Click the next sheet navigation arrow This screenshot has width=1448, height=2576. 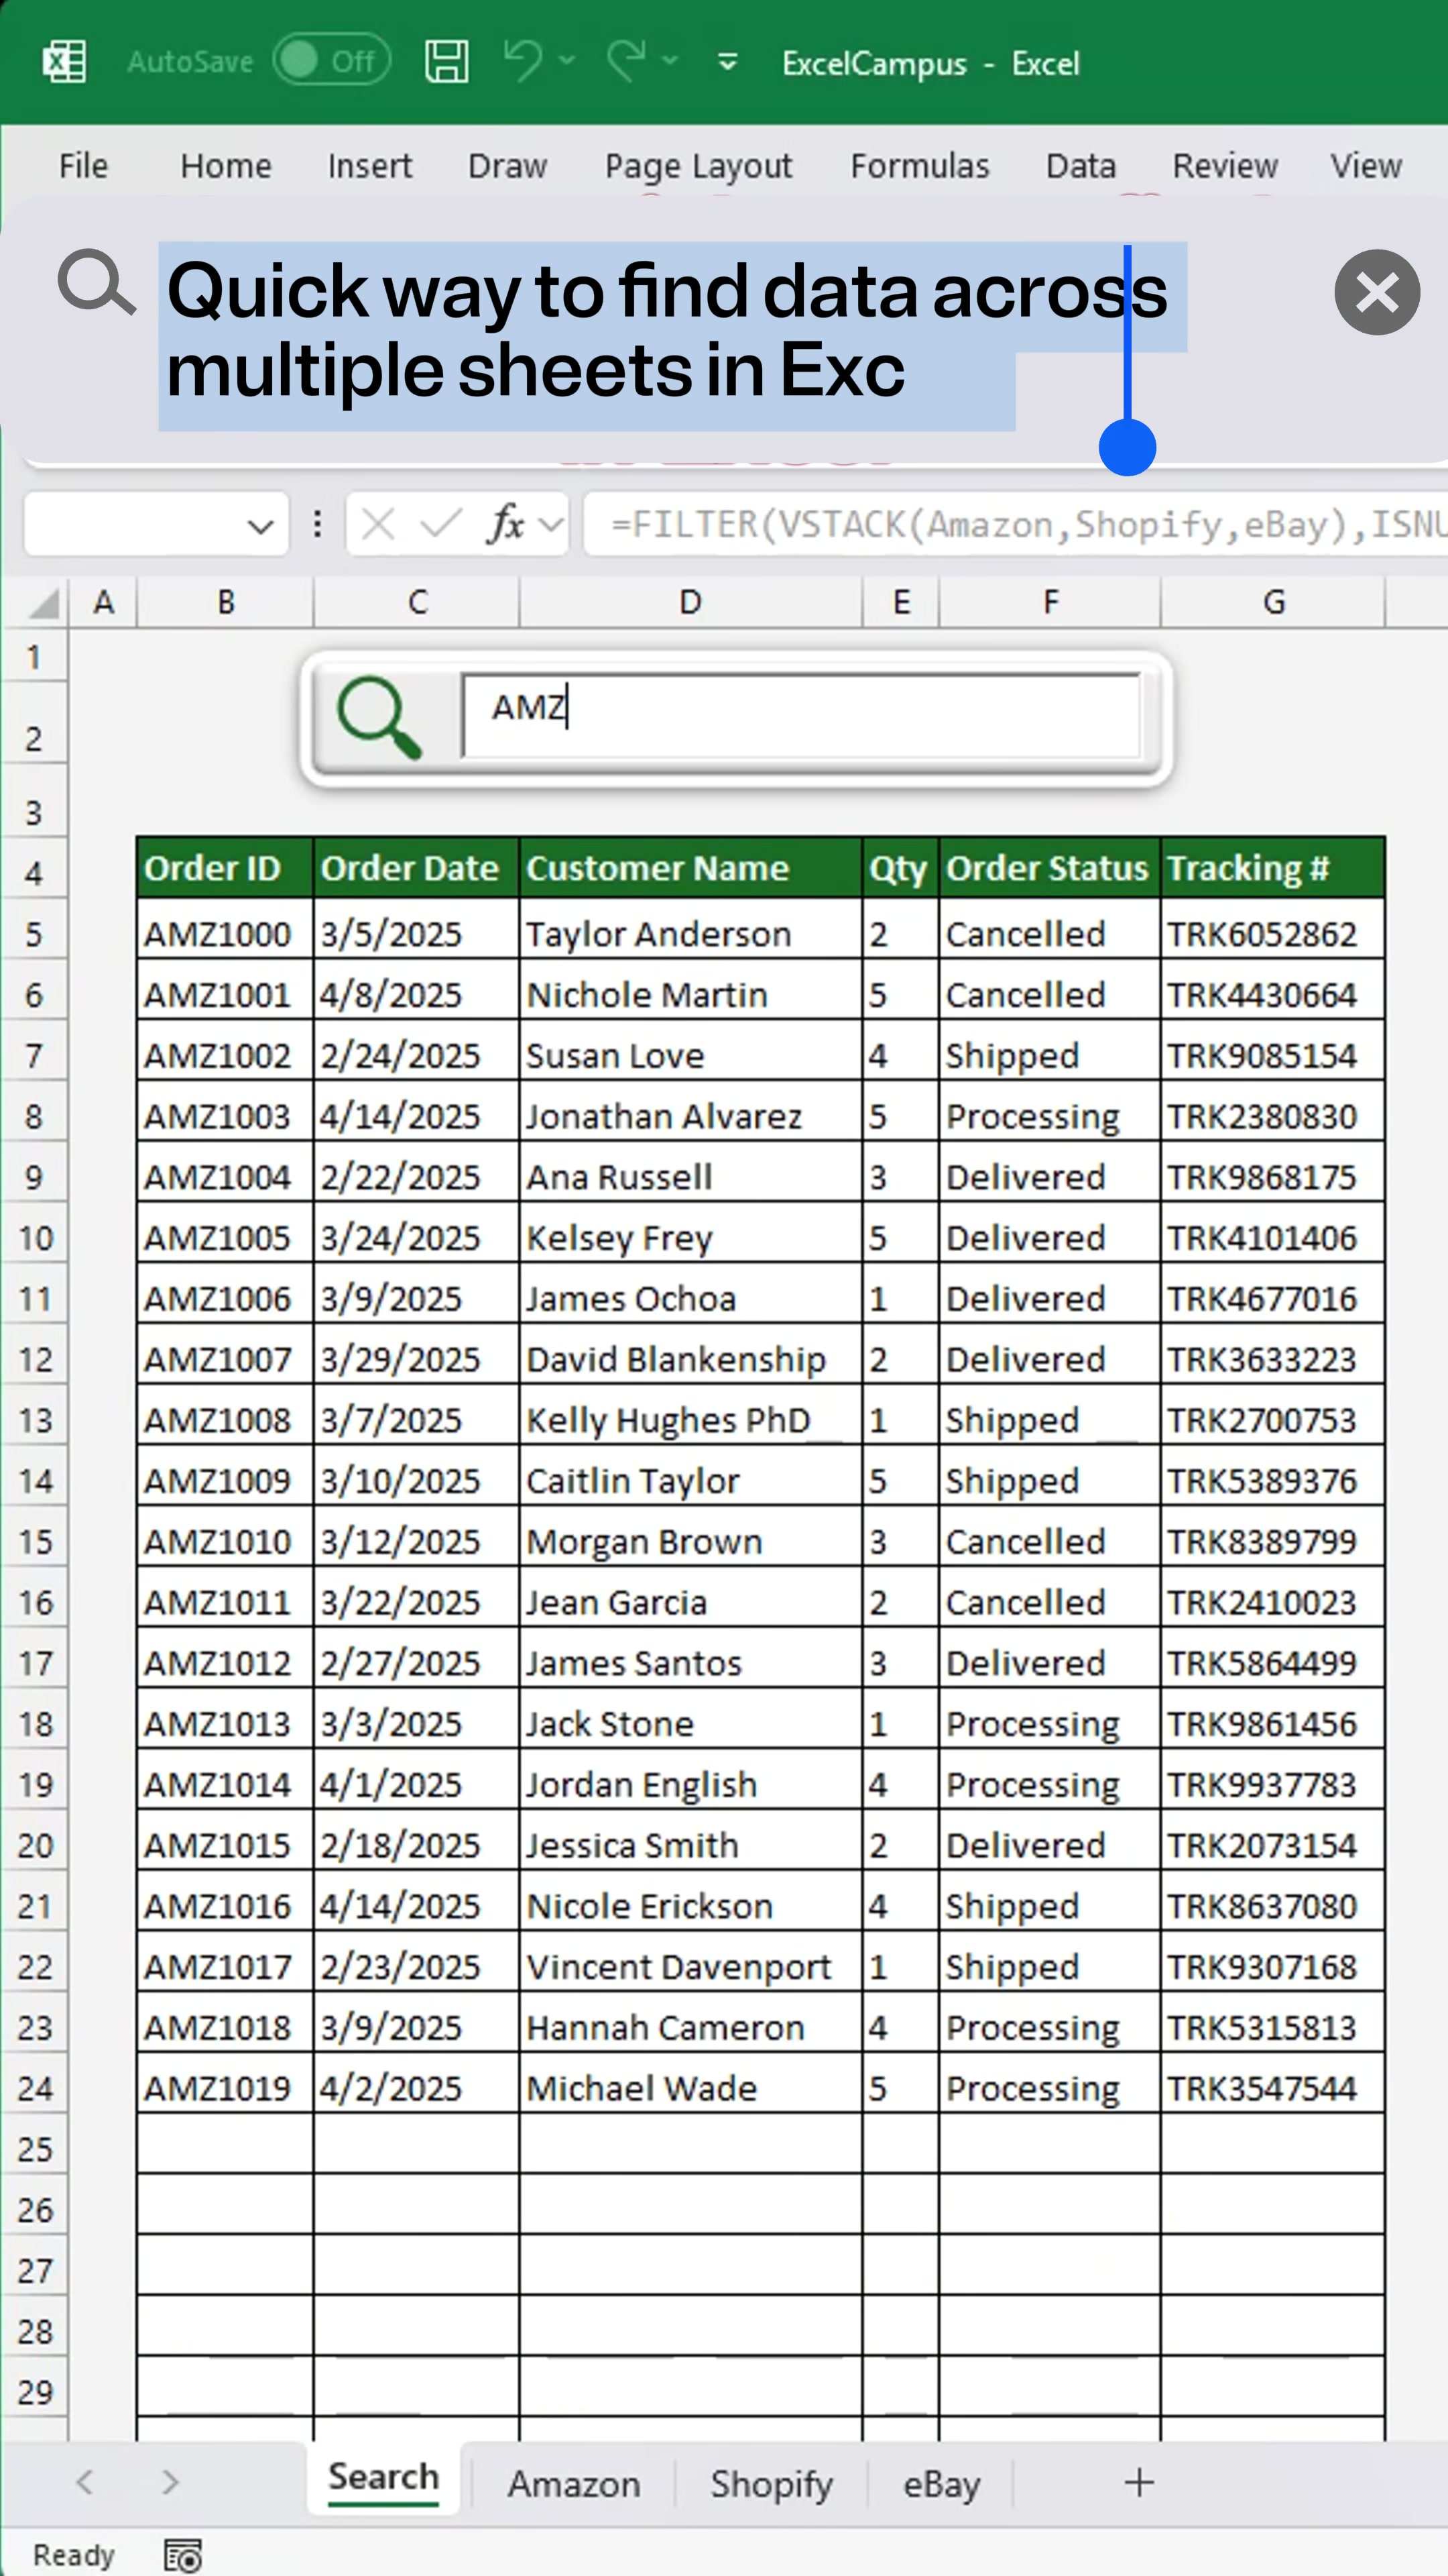pos(170,2481)
